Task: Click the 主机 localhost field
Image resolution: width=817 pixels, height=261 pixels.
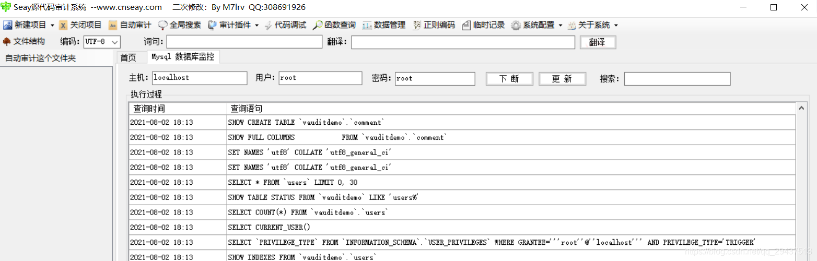Action: point(200,78)
